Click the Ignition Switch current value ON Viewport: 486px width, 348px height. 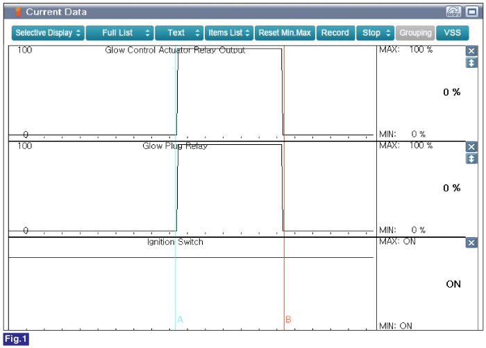click(453, 284)
